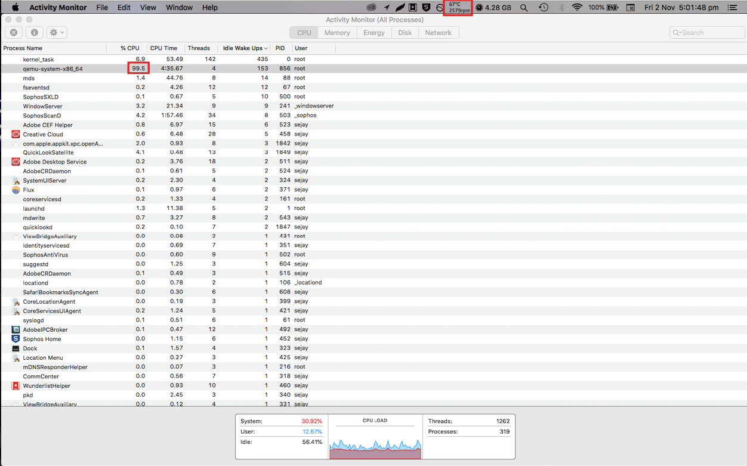Click the System 30.92% value
This screenshot has width=747, height=466.
pos(311,421)
